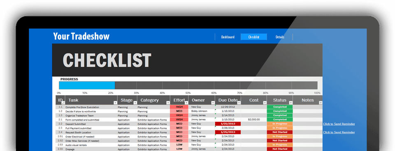Viewport: 395px width, 151px height.
Task: Select the 3/26/2013 due date cell
Action: 228,128
